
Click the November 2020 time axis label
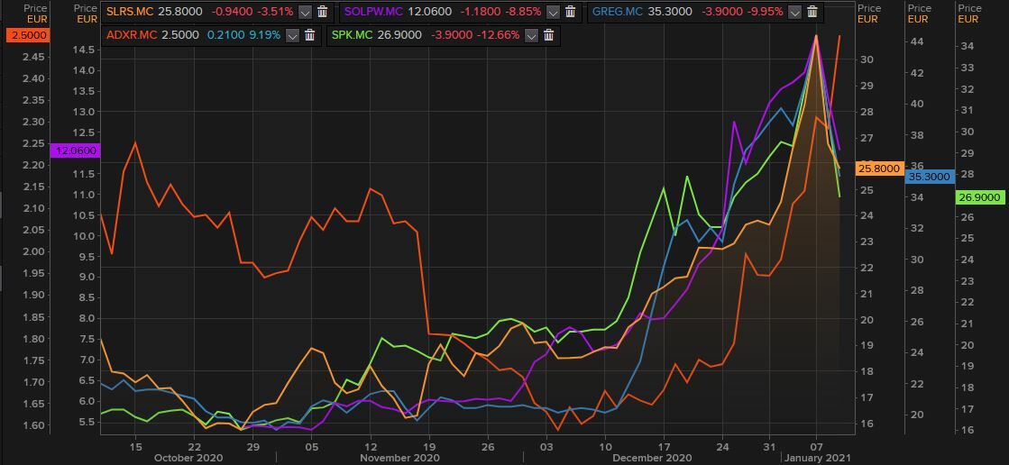(x=399, y=458)
